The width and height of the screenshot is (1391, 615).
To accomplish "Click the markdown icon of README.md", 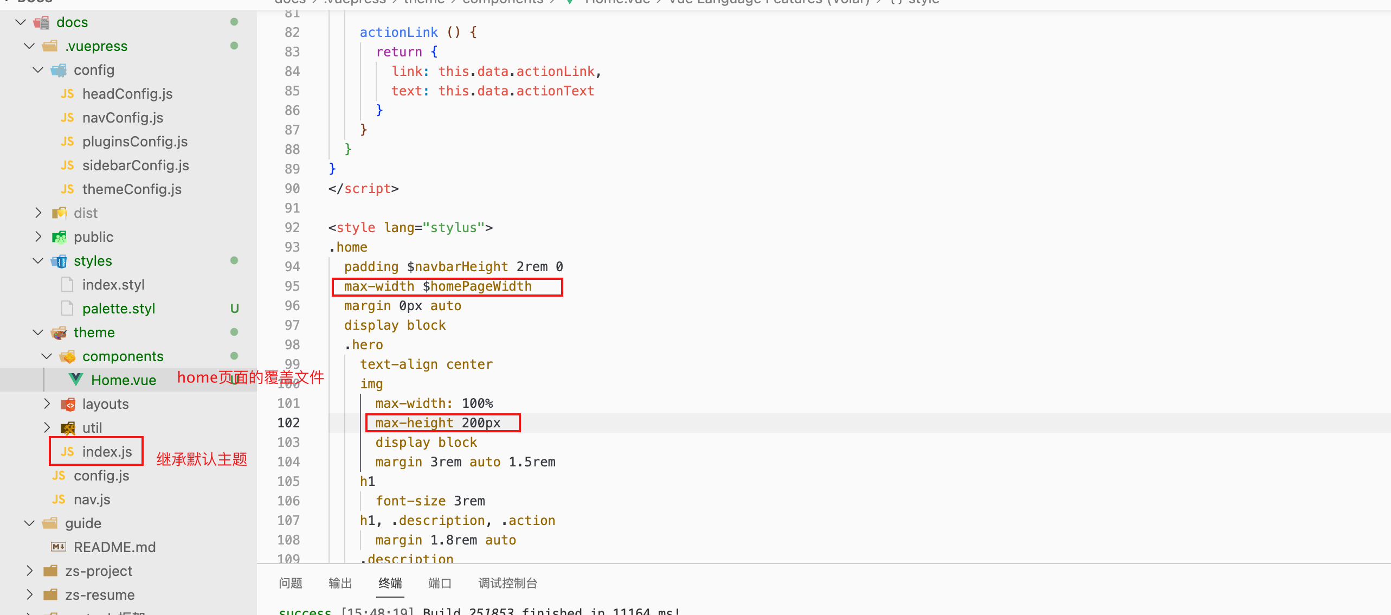I will [59, 547].
